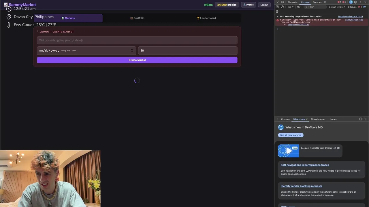Click the thermometer icon near weather text
The width and height of the screenshot is (369, 207).
[x=9, y=25]
